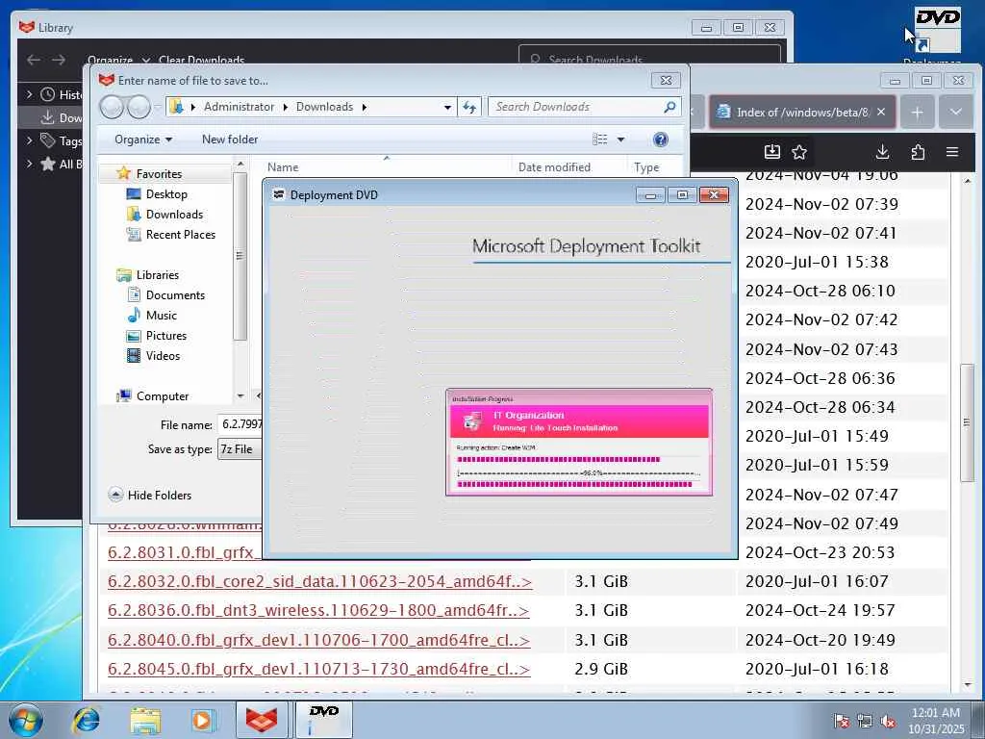The width and height of the screenshot is (985, 739).
Task: Sort by the Type column header
Action: tap(646, 167)
